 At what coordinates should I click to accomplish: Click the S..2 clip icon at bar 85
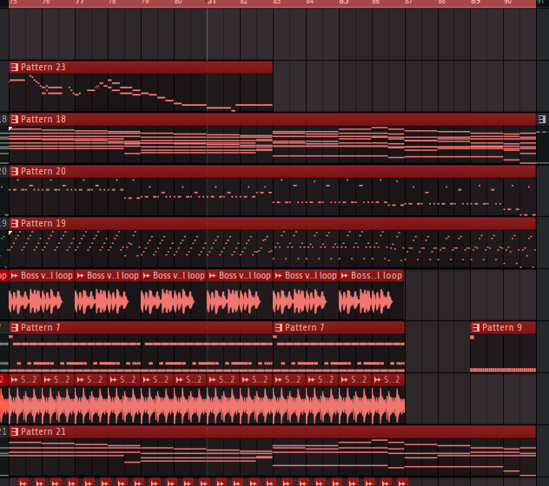coord(344,379)
